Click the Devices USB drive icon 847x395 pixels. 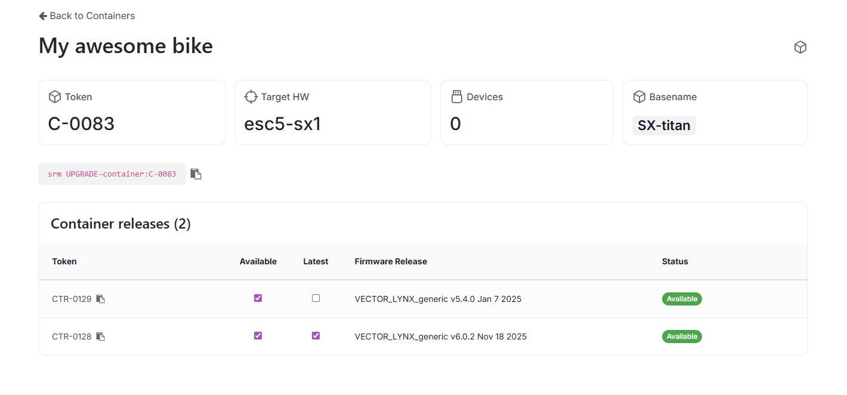point(457,97)
